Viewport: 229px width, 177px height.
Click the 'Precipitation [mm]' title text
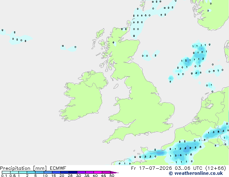pos(23,168)
